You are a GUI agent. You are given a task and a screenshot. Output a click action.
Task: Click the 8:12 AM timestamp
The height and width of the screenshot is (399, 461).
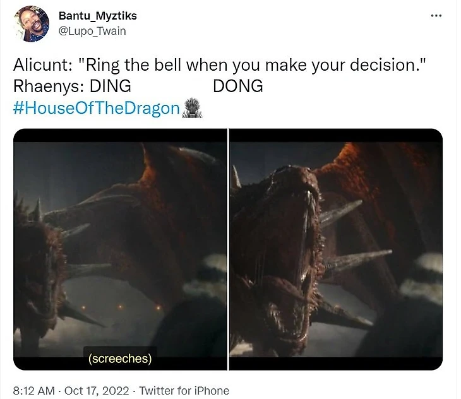(x=33, y=391)
